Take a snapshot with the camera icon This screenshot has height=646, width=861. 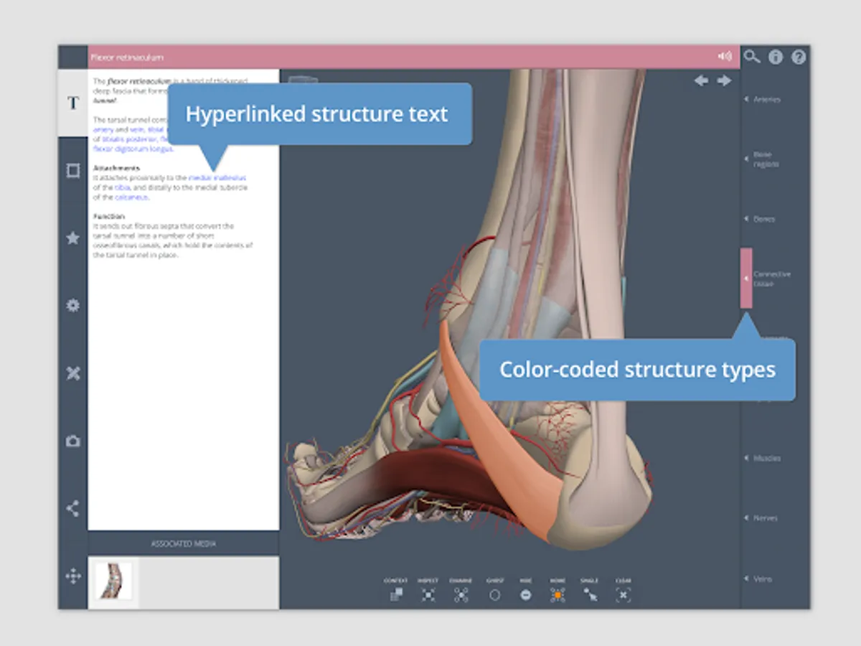tap(72, 441)
